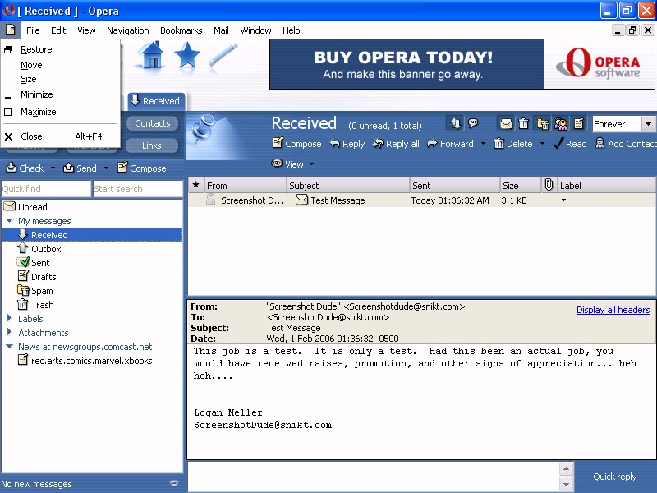Viewport: 657px width, 493px height.
Task: Click the Quick reply button
Action: pos(614,477)
